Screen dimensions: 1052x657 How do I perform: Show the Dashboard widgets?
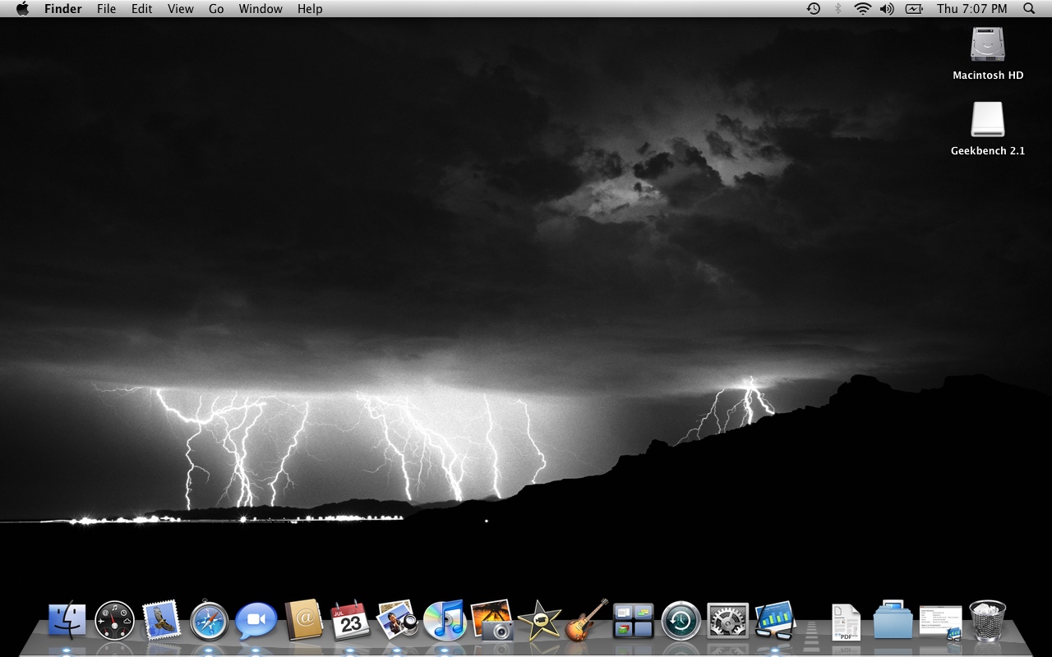point(115,620)
